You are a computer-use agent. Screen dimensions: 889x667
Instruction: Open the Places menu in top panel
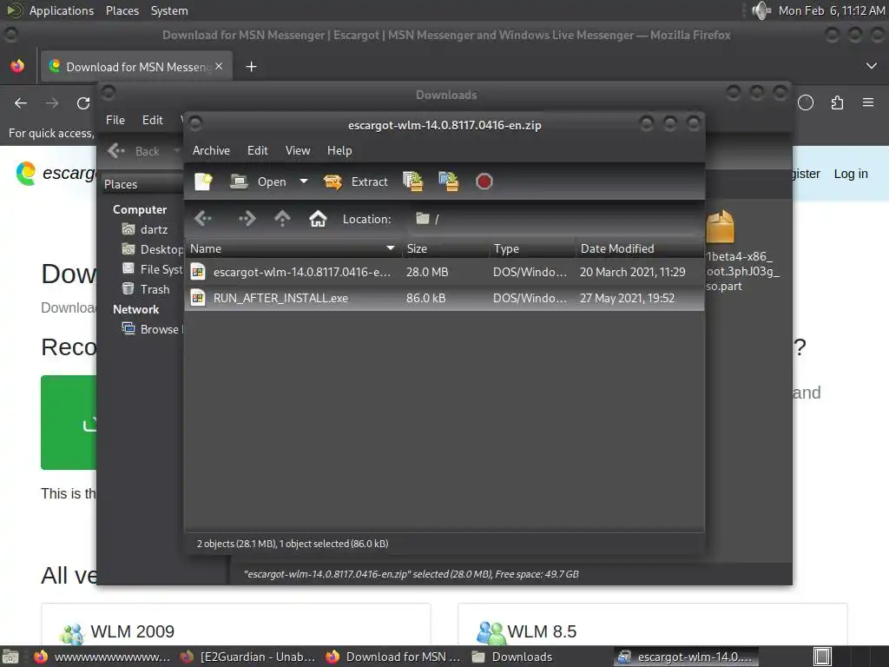click(122, 10)
